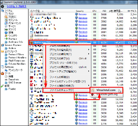Click the 設定 section icon
Image resolution: width=138 pixels, height=126 pixels.
coord(2,86)
